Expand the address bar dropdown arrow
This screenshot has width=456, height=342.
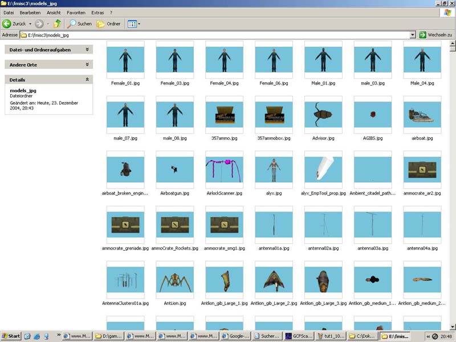point(413,35)
